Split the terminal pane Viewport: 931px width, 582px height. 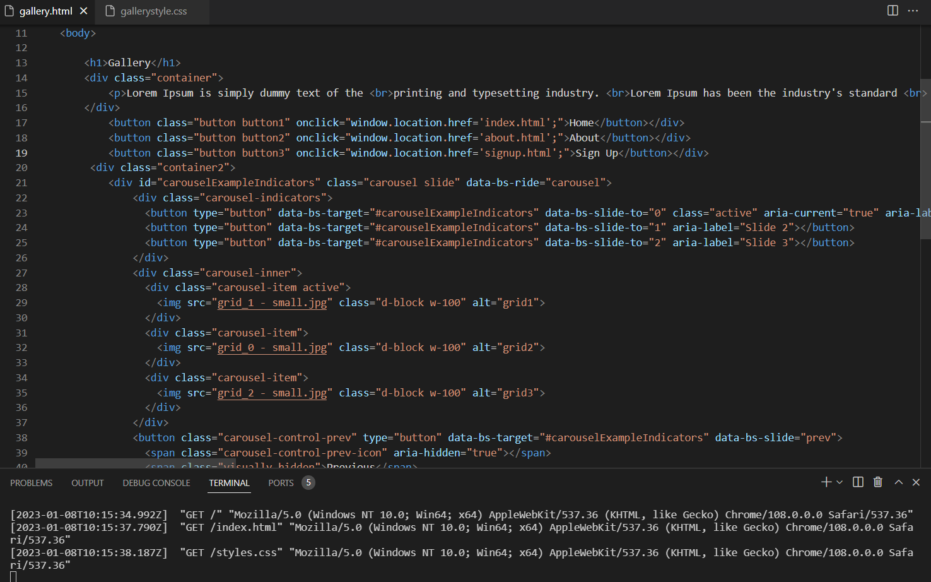pyautogui.click(x=858, y=482)
